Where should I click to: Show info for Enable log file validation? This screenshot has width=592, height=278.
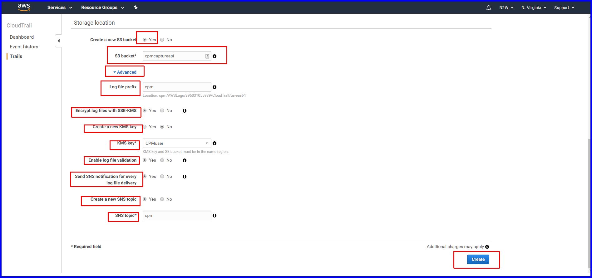185,160
